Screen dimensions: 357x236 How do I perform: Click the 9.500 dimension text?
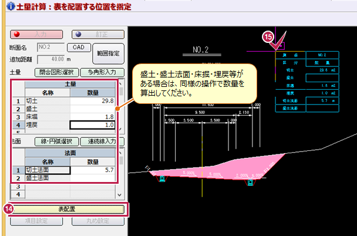pyautogui.click(x=200, y=113)
